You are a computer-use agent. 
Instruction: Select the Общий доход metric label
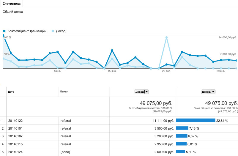13,12
